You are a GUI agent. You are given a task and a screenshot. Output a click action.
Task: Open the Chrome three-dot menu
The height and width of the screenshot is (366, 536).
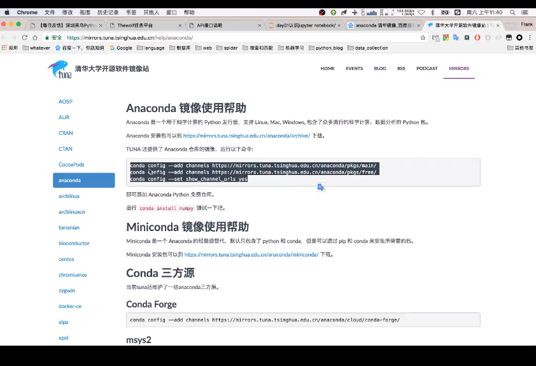point(530,38)
